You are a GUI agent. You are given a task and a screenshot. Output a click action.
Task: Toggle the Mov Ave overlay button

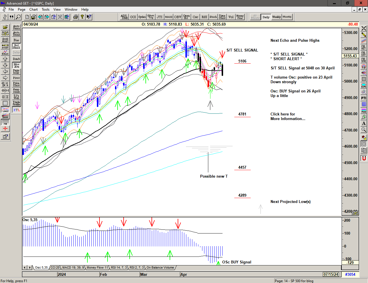[16, 65]
